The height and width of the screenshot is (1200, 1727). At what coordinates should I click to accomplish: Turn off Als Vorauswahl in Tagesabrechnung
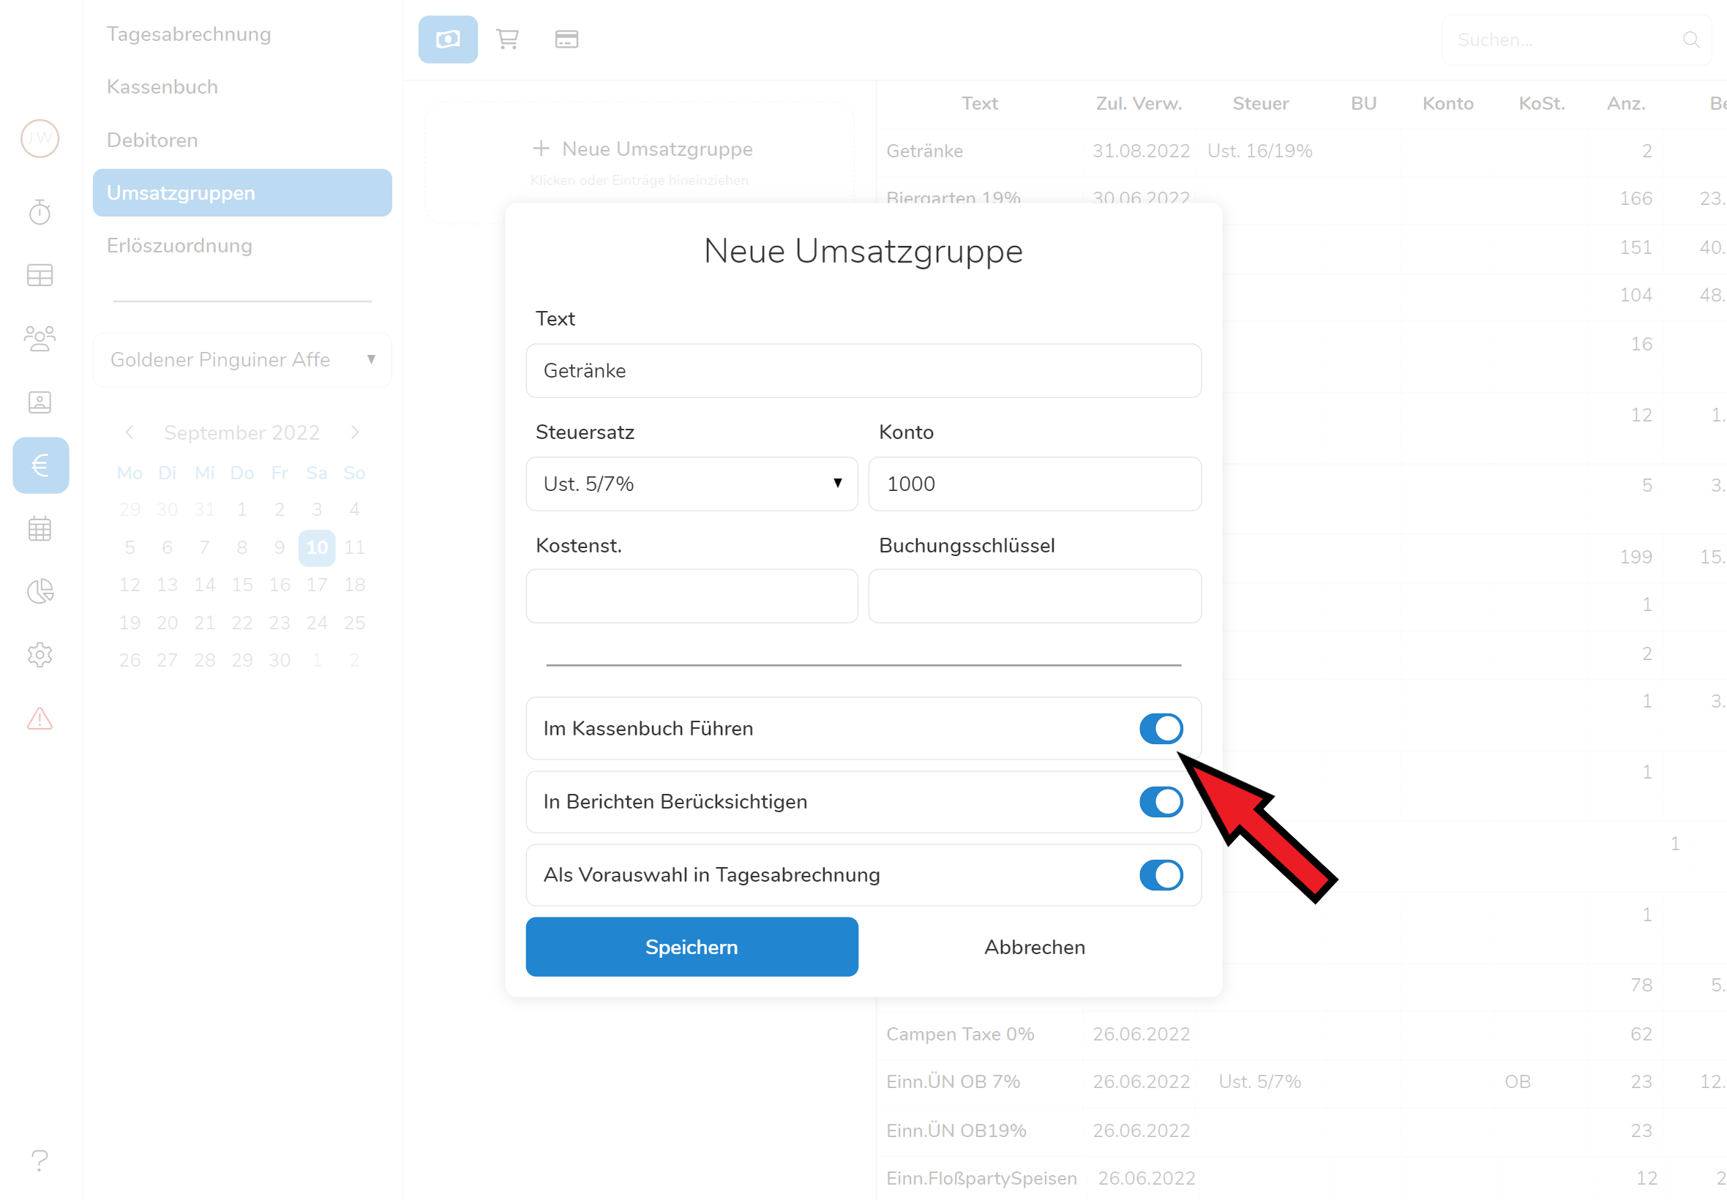(1160, 874)
